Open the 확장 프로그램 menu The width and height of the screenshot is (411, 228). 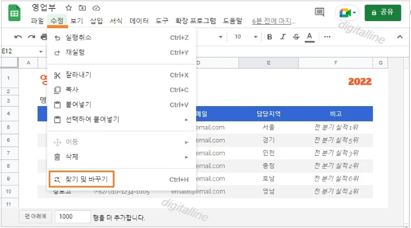(x=196, y=21)
